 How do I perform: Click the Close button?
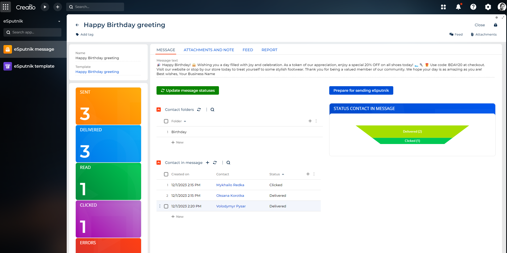coord(480,25)
